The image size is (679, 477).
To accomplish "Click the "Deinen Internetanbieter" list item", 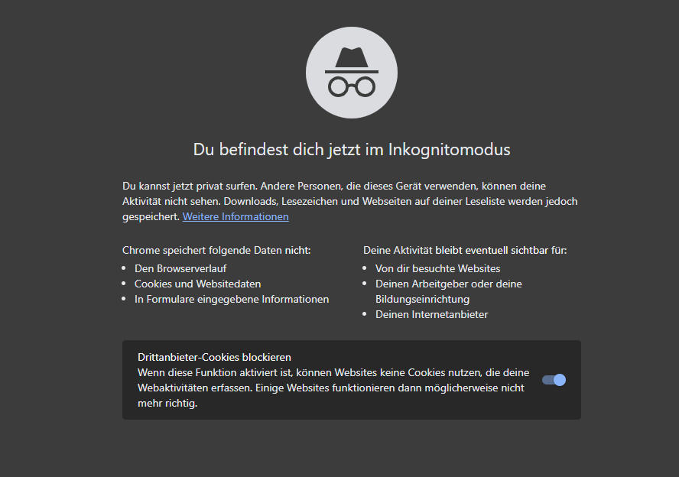I will point(431,314).
